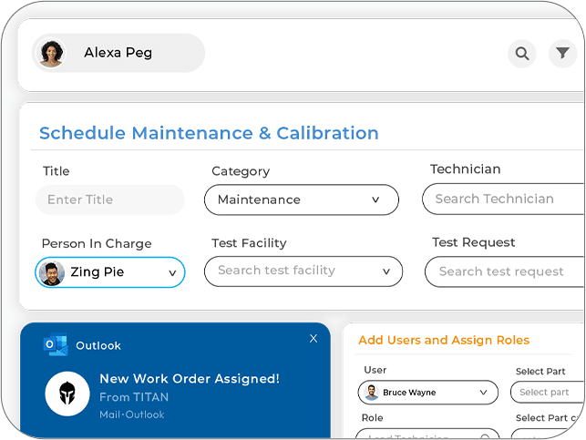The image size is (586, 440).
Task: Click Schedule Maintenance & Calibration heading
Action: (x=209, y=133)
